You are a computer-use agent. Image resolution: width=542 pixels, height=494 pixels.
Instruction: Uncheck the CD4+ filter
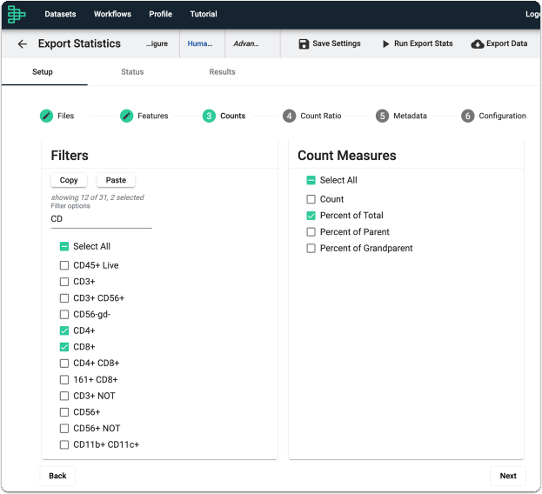(x=64, y=330)
